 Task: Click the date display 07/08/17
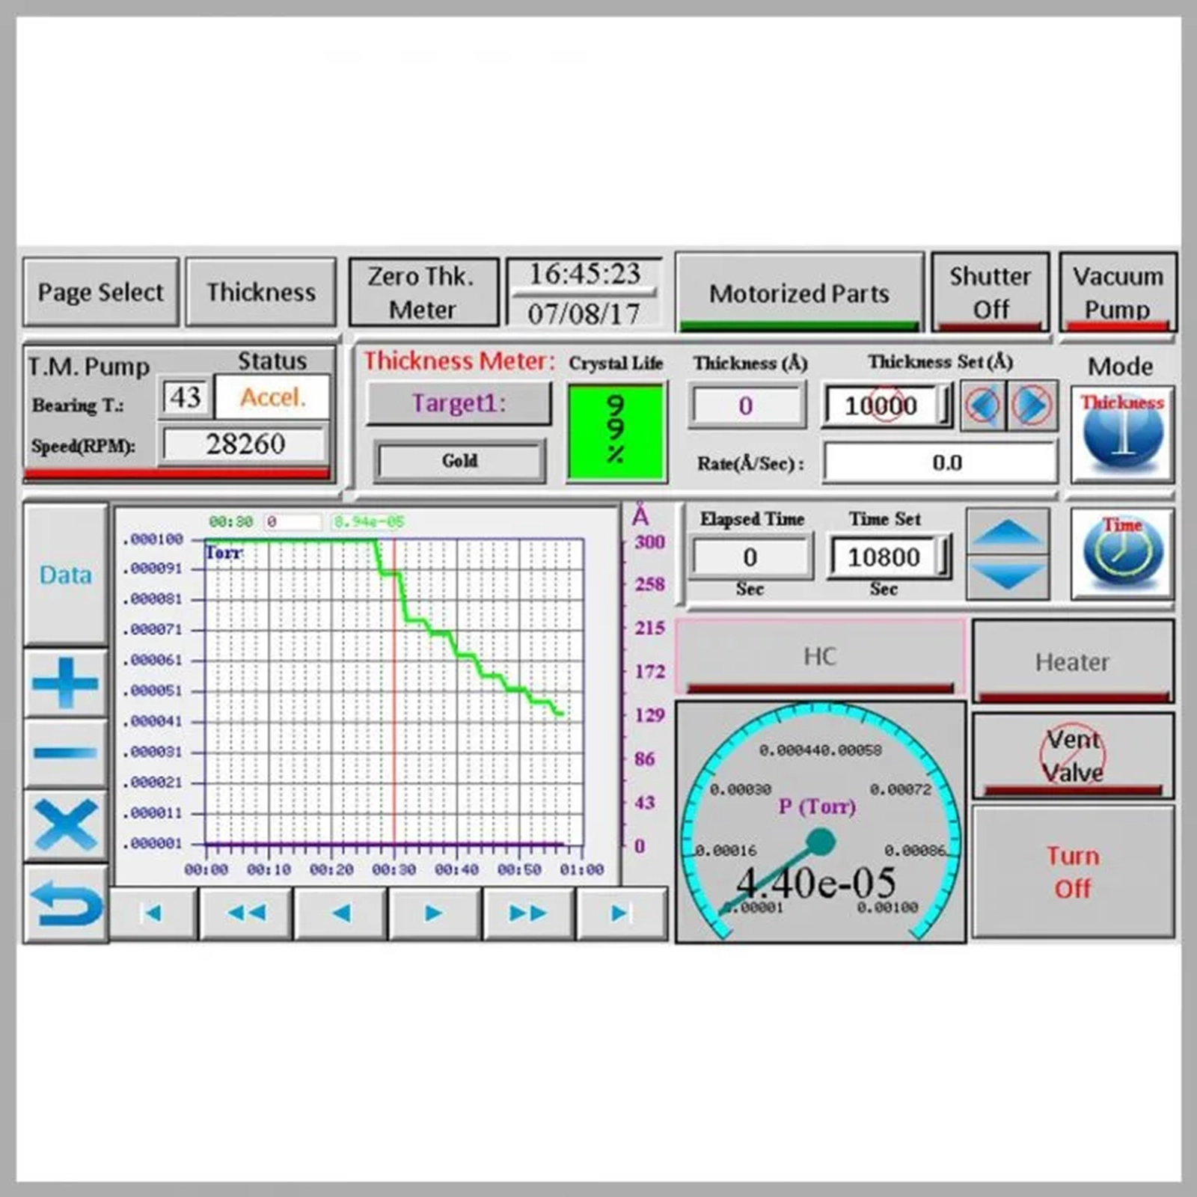[x=584, y=313]
